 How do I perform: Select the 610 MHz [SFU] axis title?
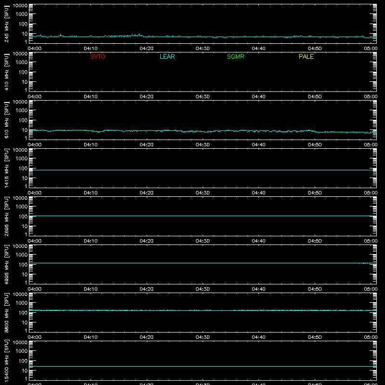click(6, 120)
